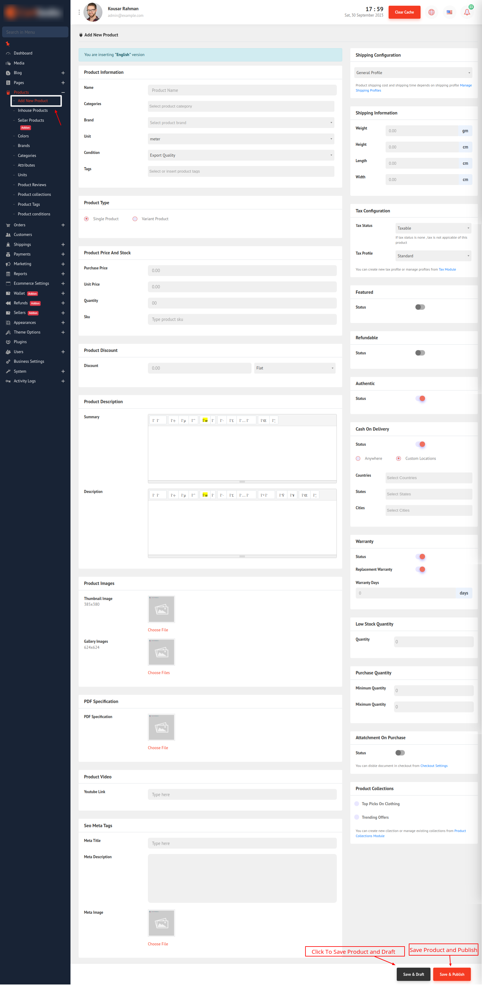Turn on the Refundable status toggle
This screenshot has width=482, height=986.
[420, 352]
